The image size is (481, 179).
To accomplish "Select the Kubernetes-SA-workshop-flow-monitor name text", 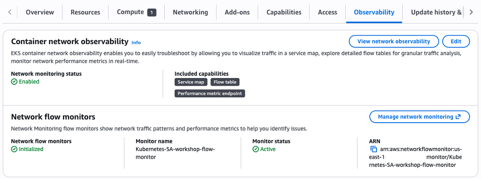I will (x=176, y=153).
